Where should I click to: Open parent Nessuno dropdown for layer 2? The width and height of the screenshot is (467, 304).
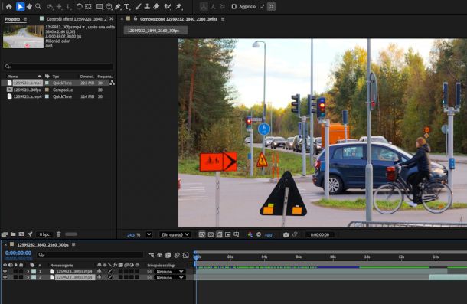point(170,277)
